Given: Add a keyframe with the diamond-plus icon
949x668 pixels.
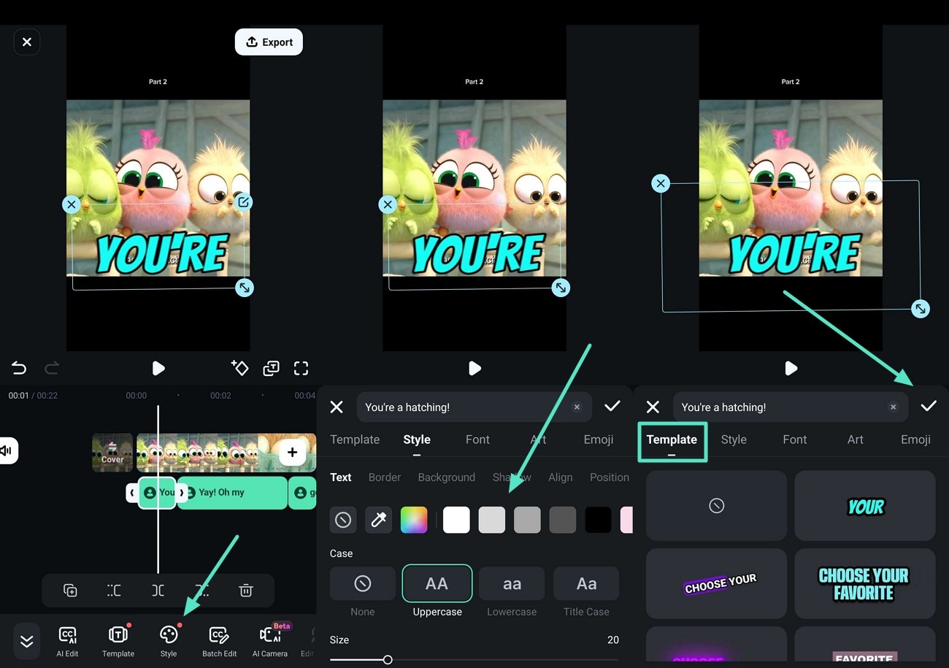Looking at the screenshot, I should [239, 368].
